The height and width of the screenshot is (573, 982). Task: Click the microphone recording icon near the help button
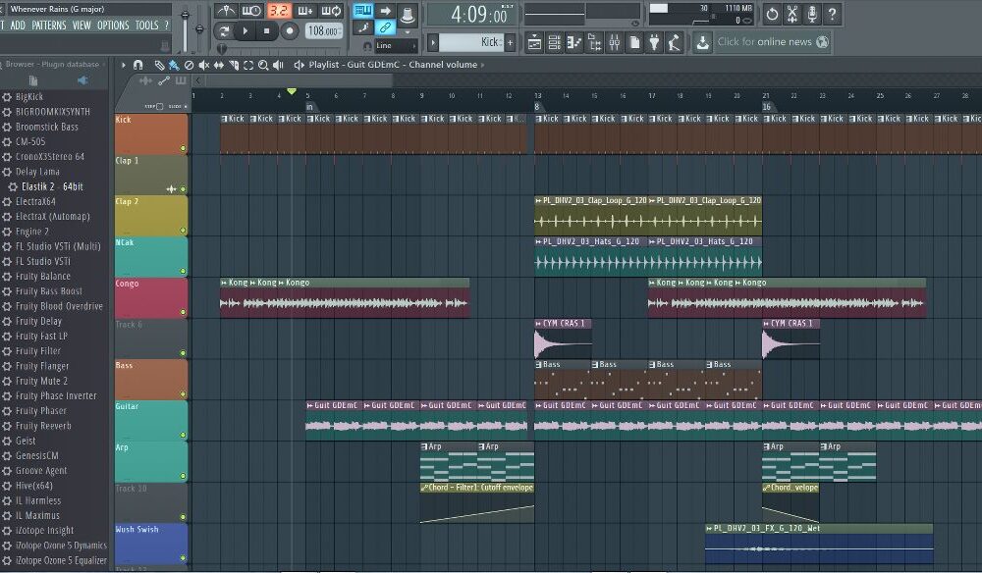[812, 14]
